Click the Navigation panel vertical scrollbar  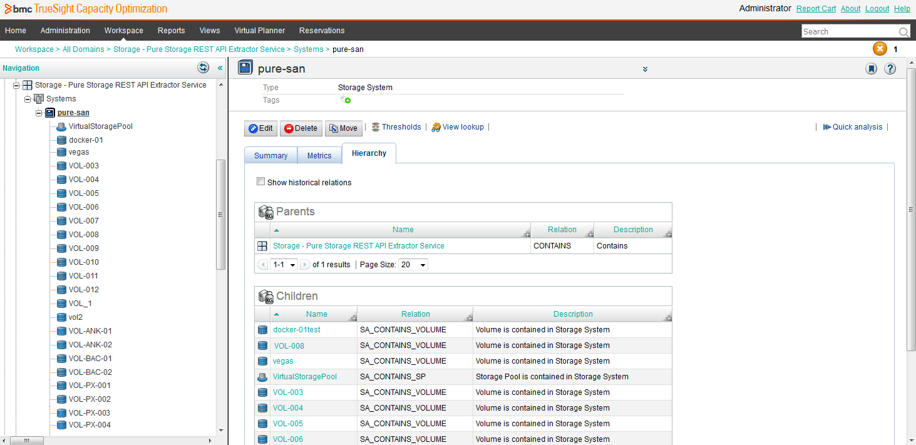tap(220, 214)
